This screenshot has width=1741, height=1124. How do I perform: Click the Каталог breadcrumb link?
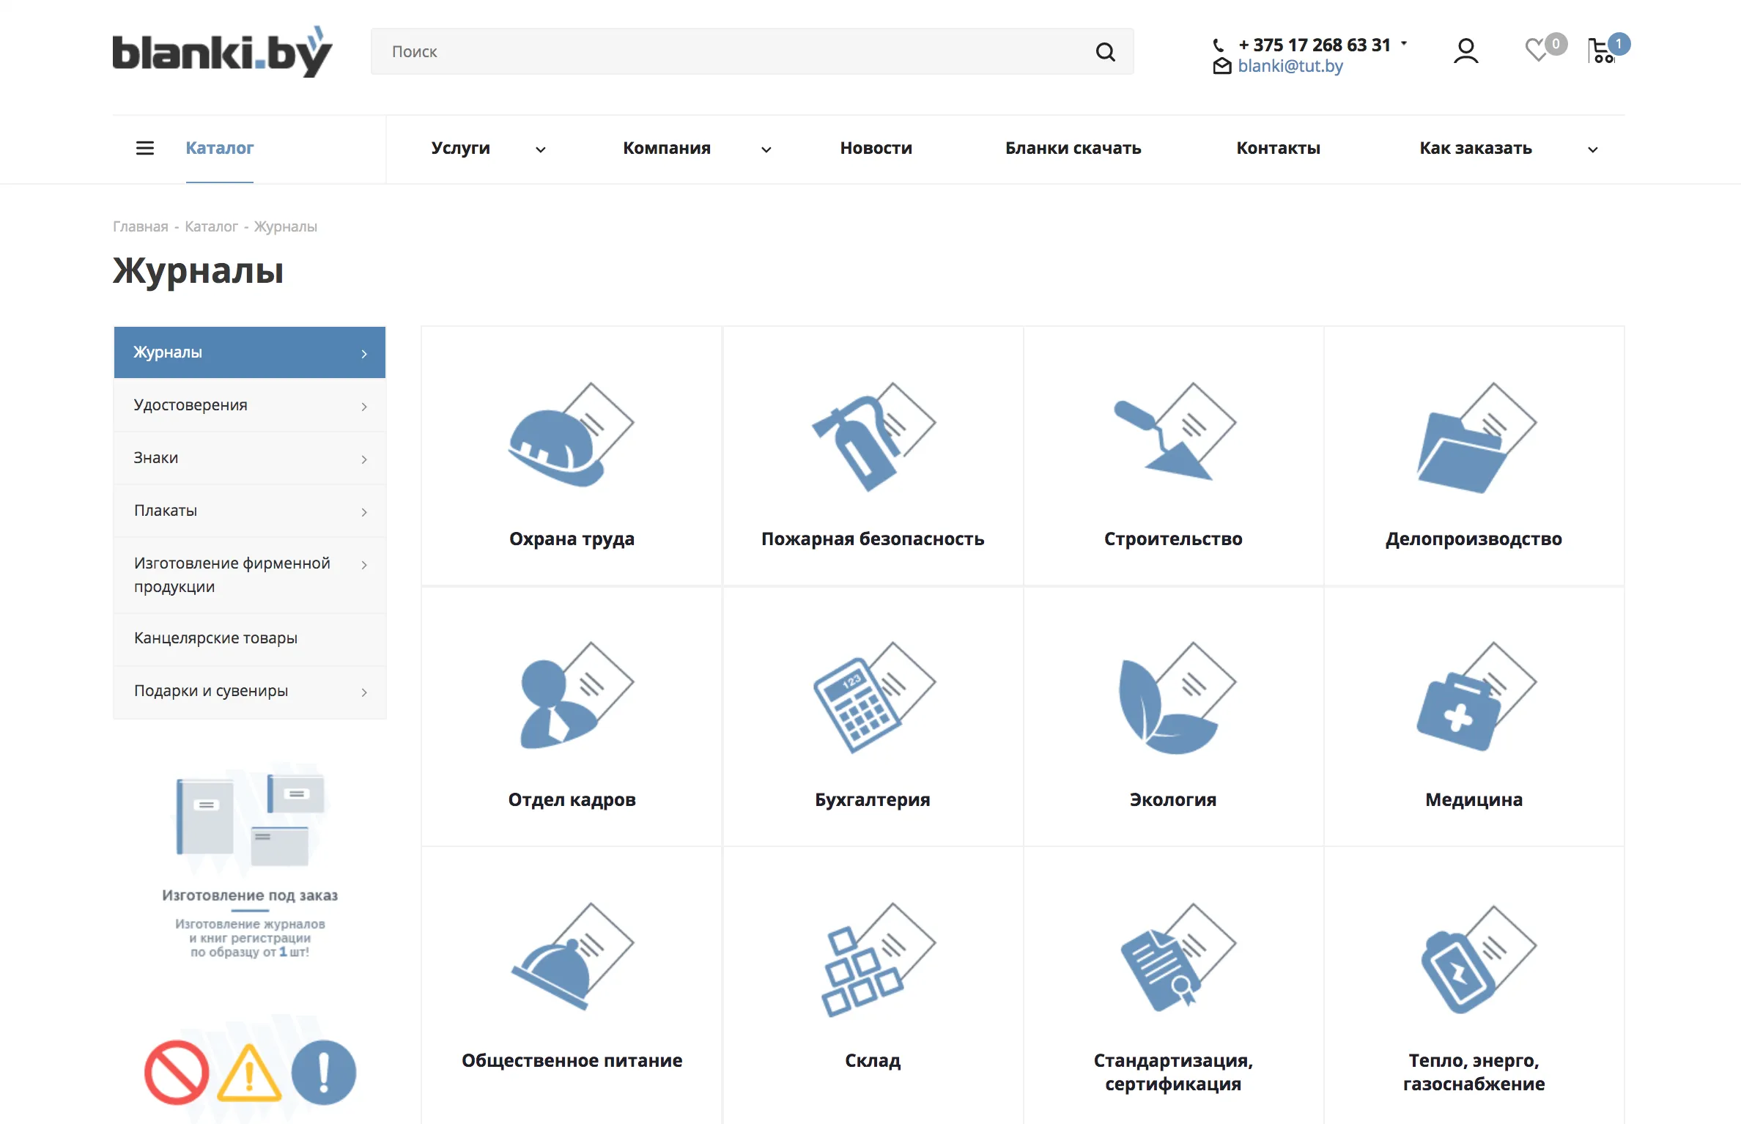[211, 226]
